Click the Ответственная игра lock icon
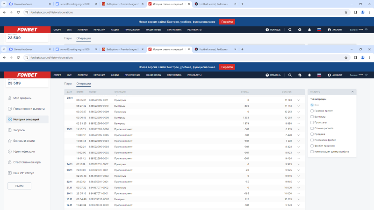The image size is (374, 210). click(9, 162)
